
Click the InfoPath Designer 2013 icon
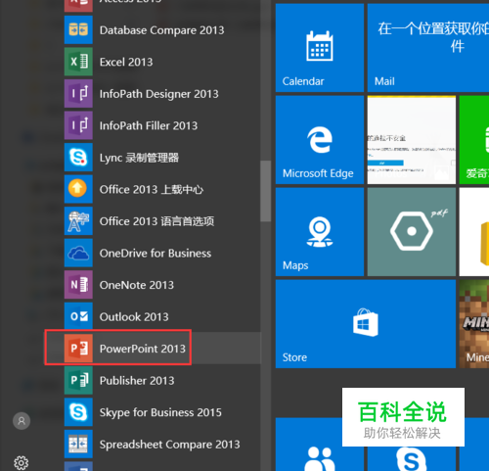pos(78,93)
